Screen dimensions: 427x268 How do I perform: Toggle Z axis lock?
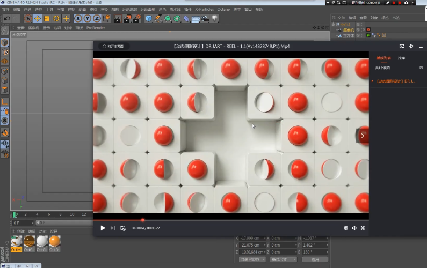[x=96, y=18]
